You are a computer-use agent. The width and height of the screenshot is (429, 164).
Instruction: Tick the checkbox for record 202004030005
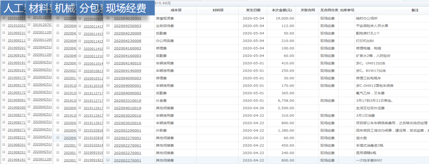pyautogui.click(x=108, y=18)
